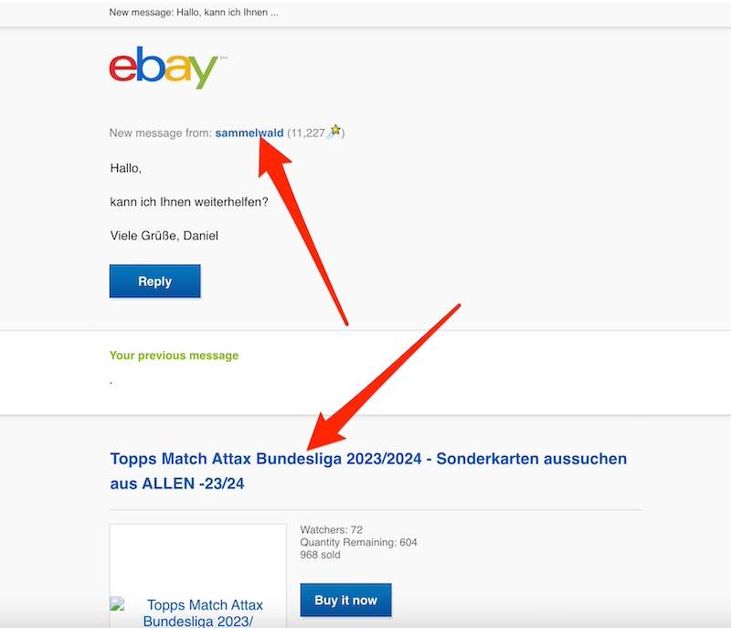
Task: Click the 'Viele Grüße, Daniel' signature
Action: (x=164, y=236)
